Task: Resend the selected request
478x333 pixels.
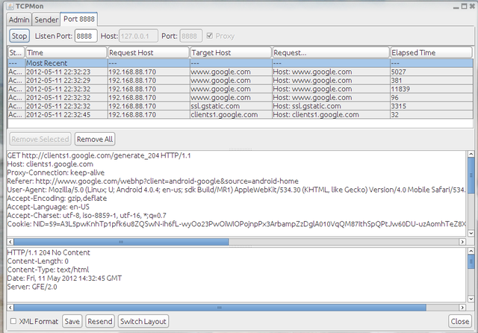Action: [x=99, y=322]
